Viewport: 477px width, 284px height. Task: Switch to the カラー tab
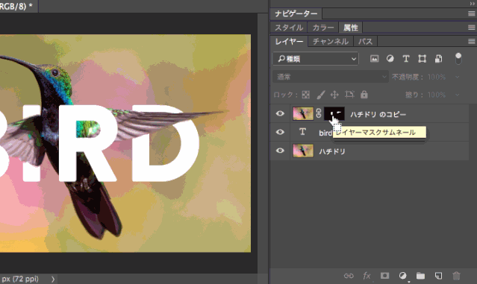[x=323, y=28]
